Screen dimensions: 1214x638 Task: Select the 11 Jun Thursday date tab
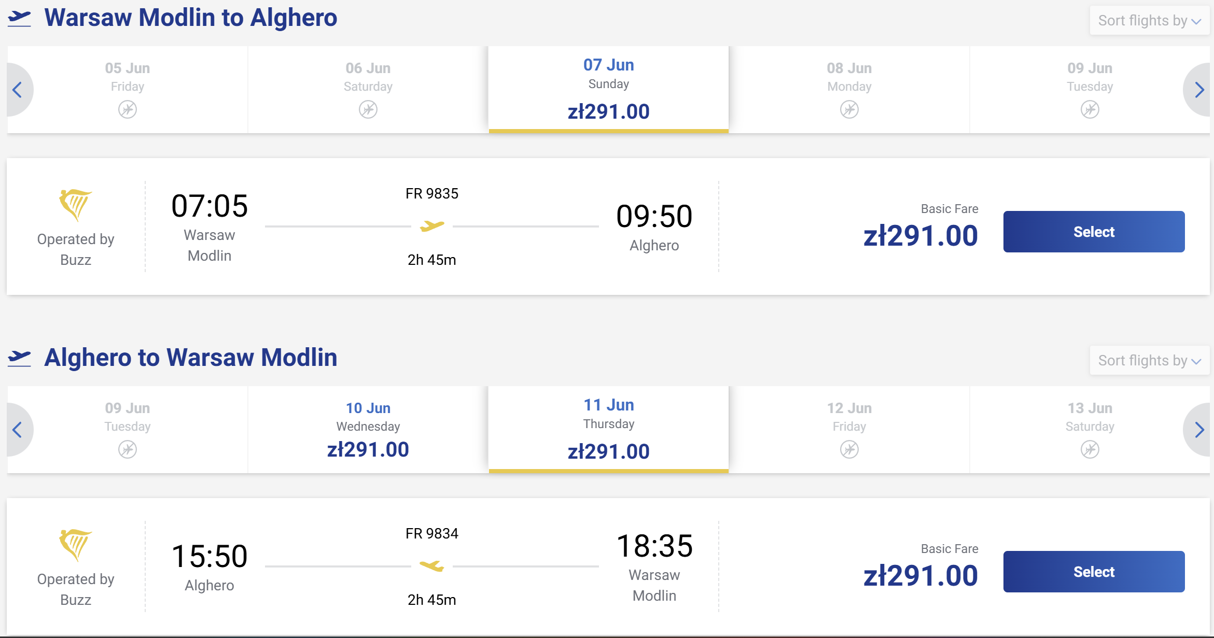tap(609, 430)
